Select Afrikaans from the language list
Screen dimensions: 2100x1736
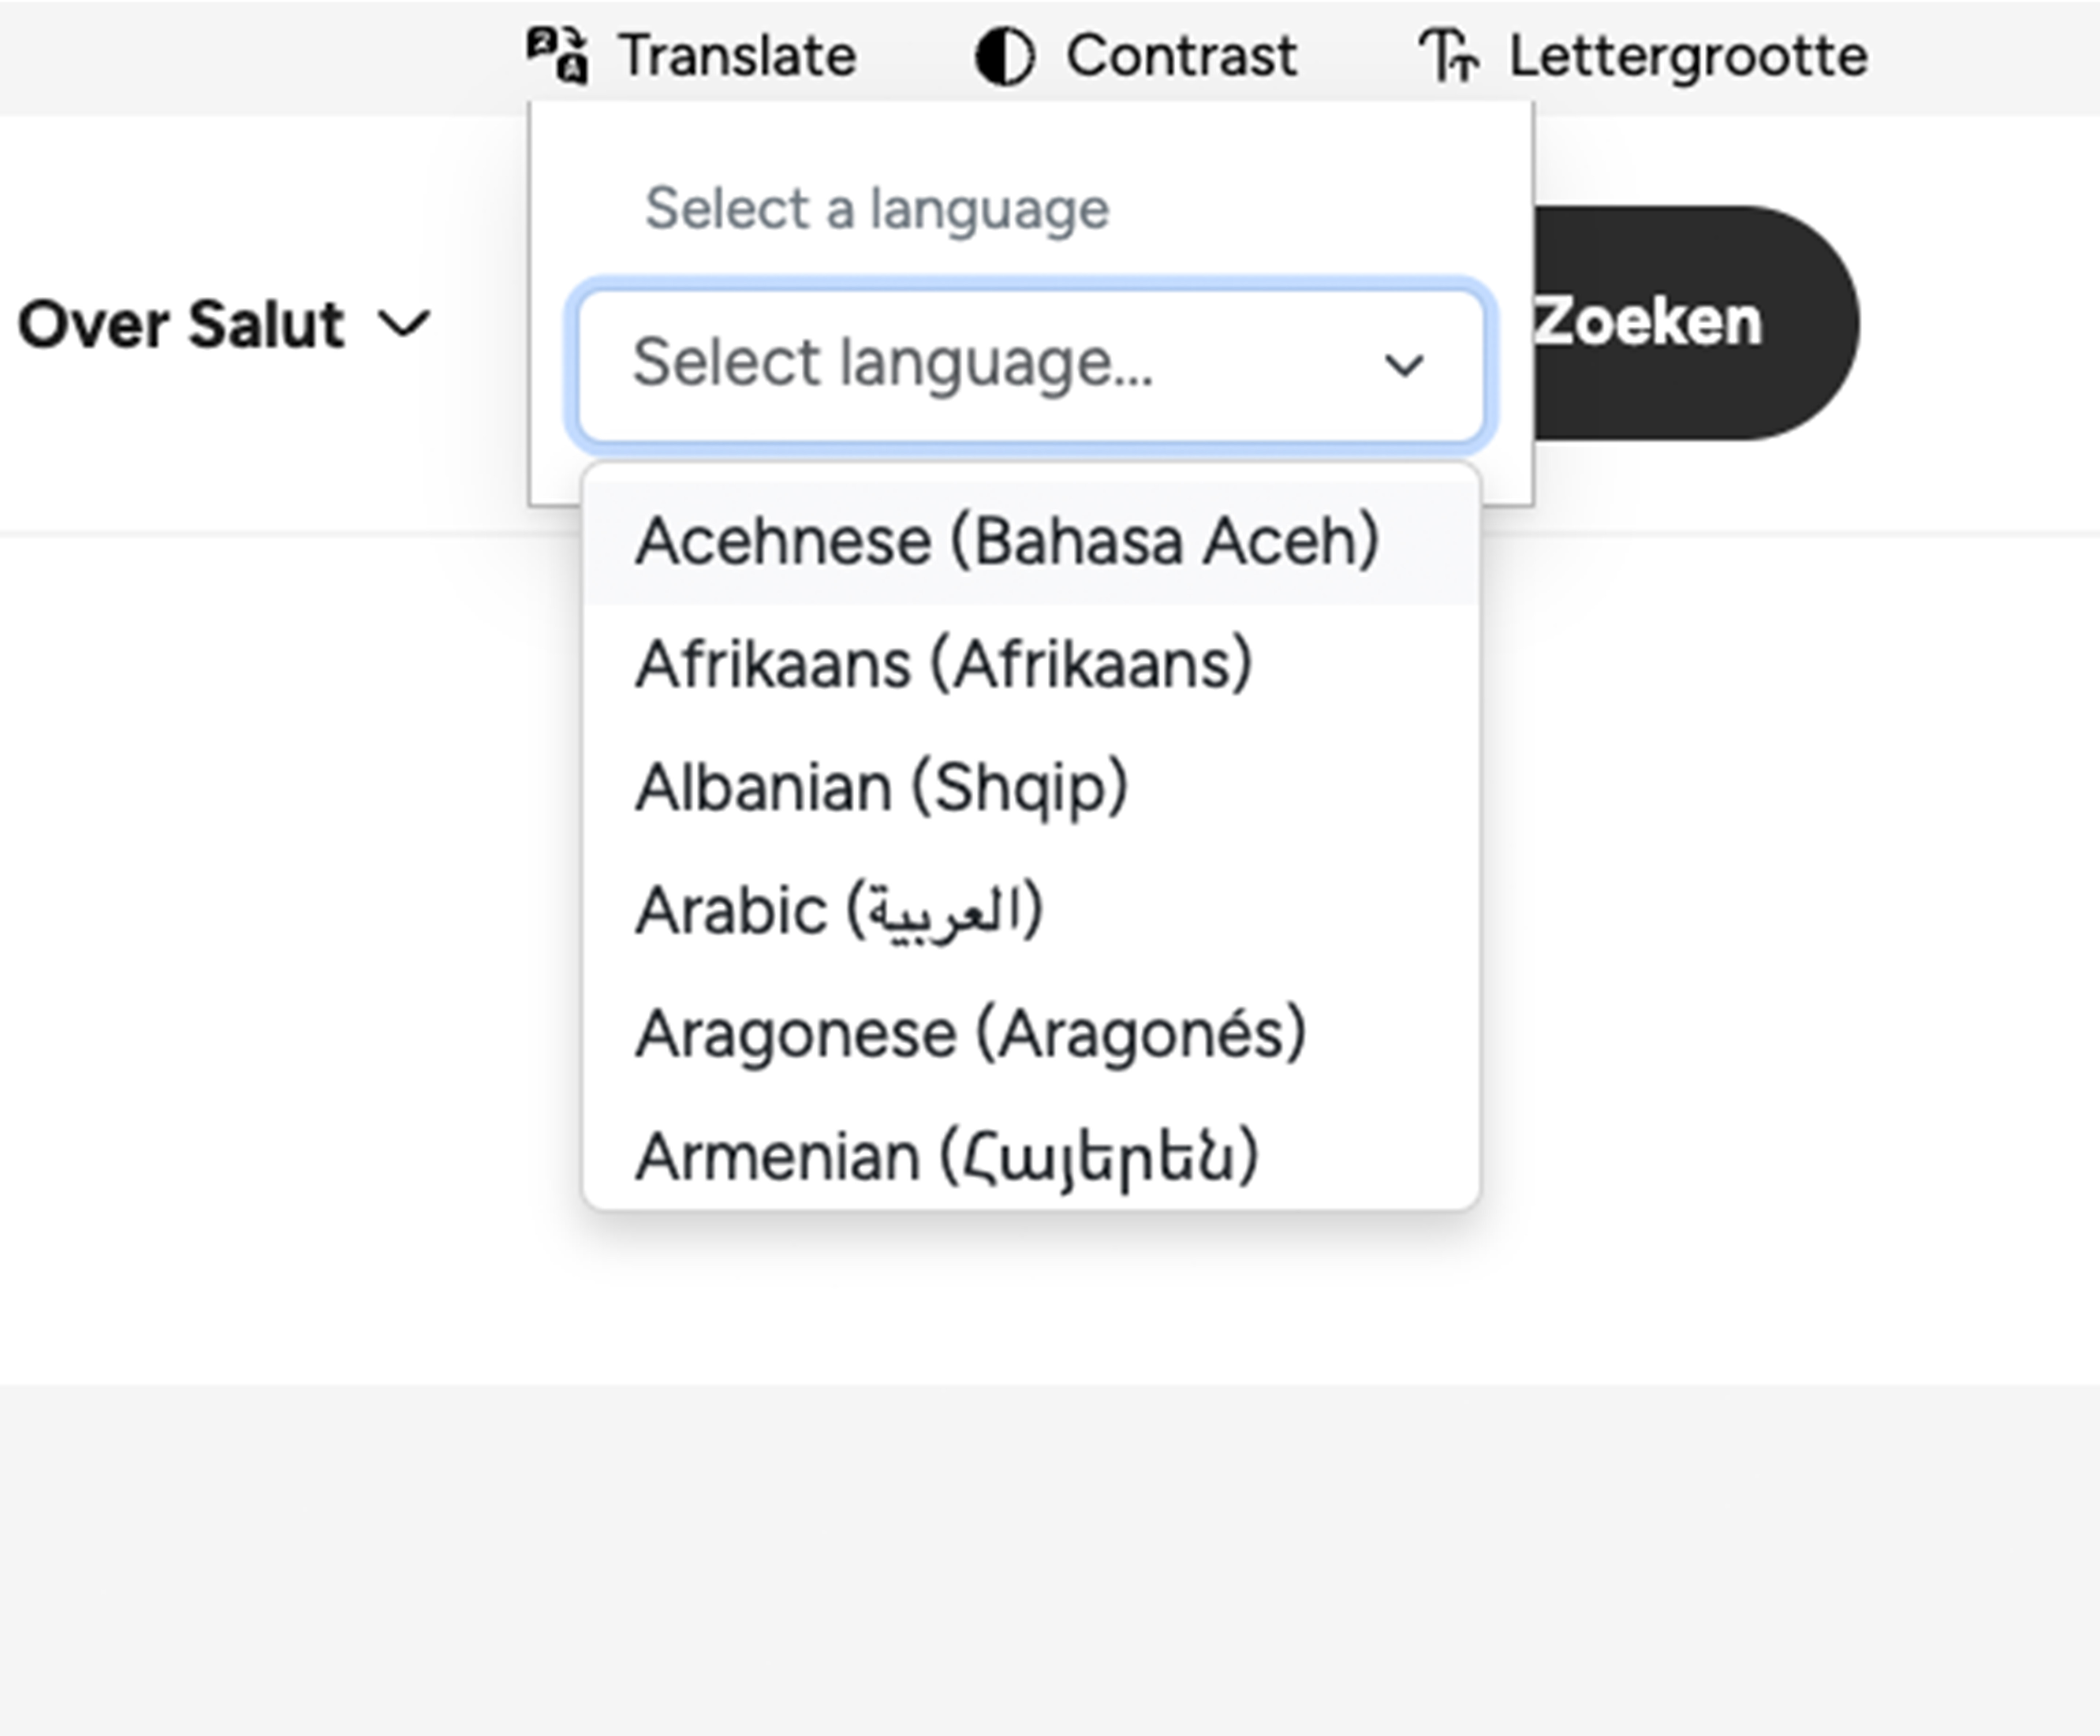(1031, 664)
